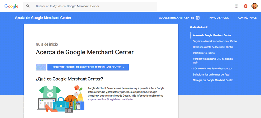
Task: Open notifications badge showing 3
Action: [x=245, y=6]
